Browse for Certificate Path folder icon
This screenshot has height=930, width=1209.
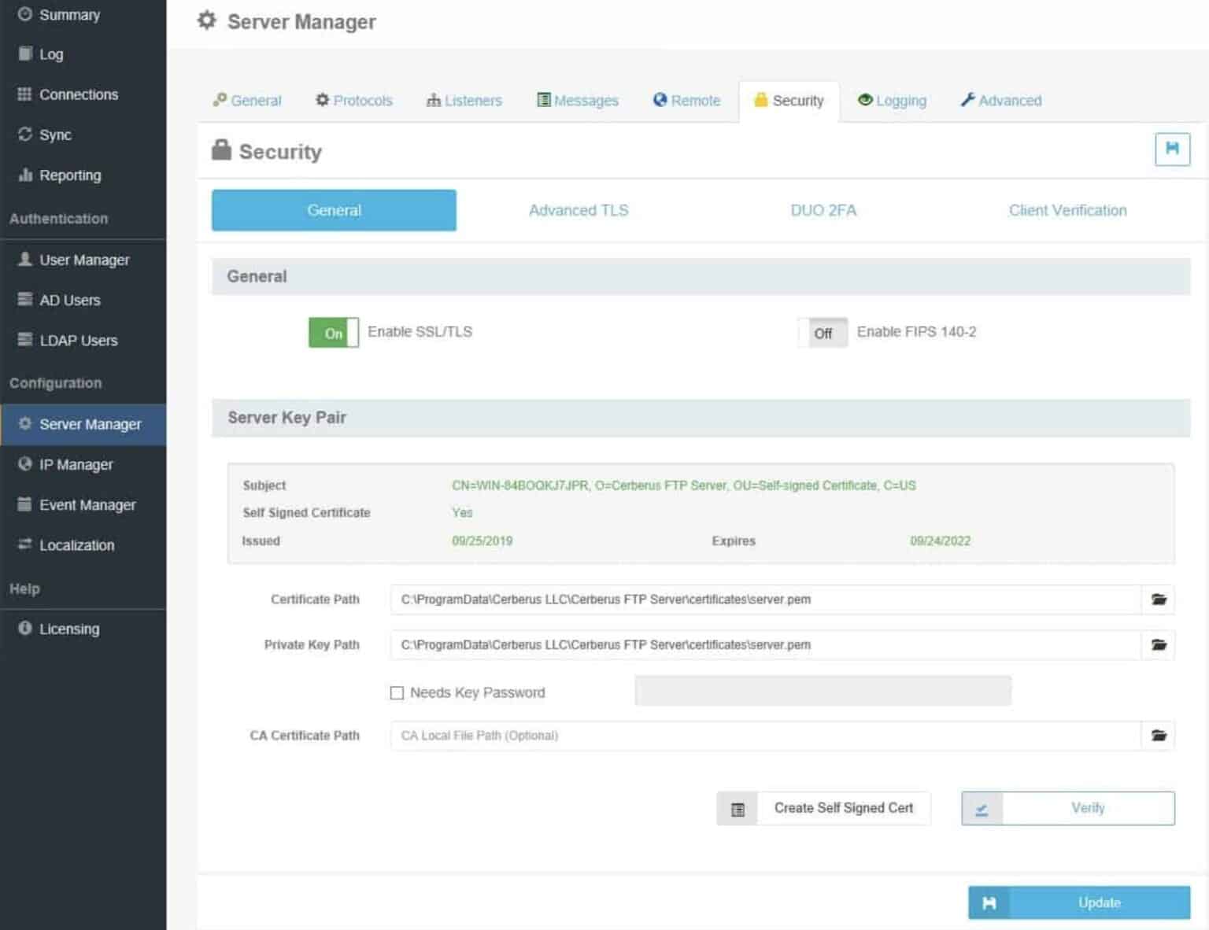coord(1158,600)
